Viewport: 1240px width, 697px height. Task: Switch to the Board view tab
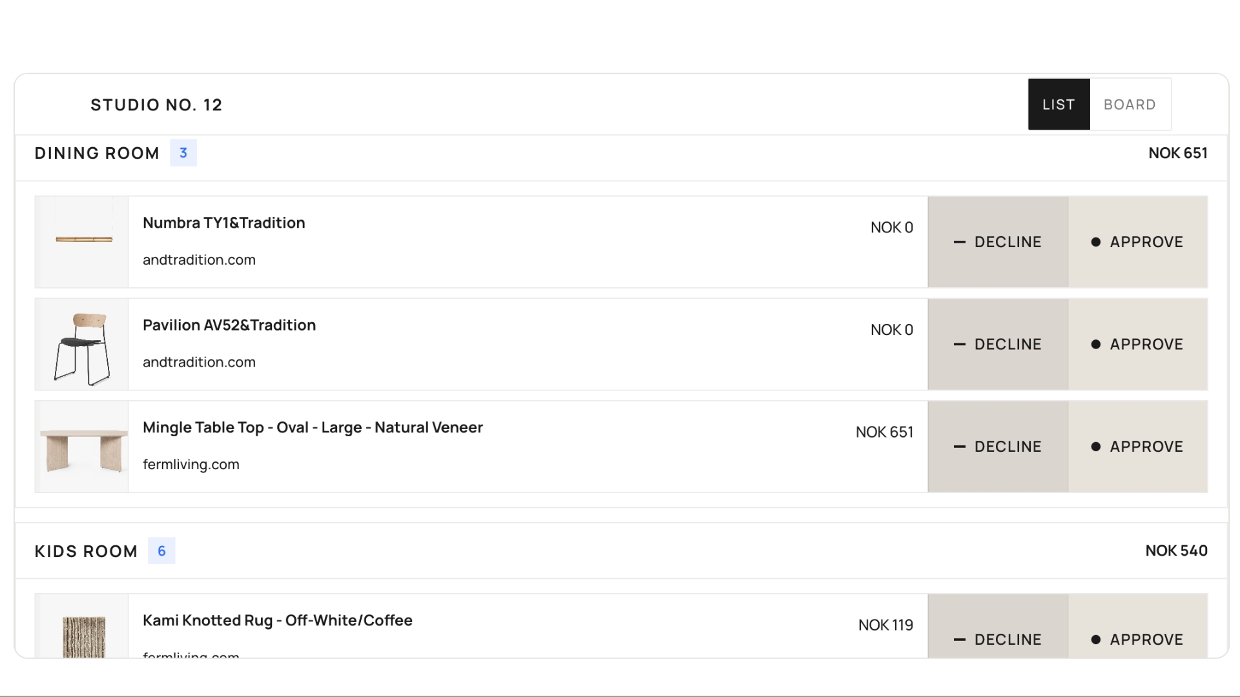1130,105
